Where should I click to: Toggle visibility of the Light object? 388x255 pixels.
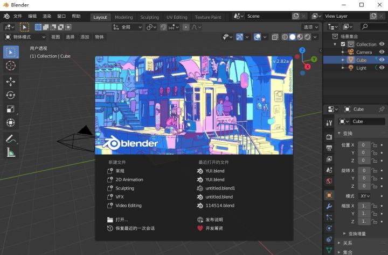[382, 68]
